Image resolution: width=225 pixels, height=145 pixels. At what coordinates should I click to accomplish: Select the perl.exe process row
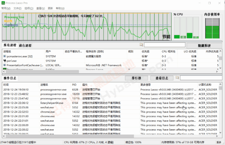110,61
